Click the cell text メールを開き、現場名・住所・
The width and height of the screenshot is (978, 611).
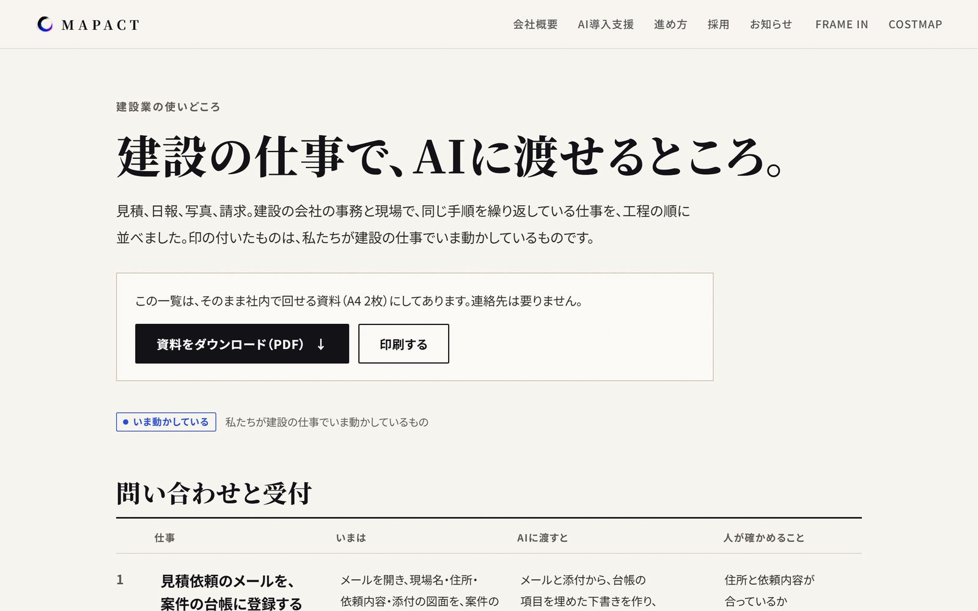(x=408, y=580)
